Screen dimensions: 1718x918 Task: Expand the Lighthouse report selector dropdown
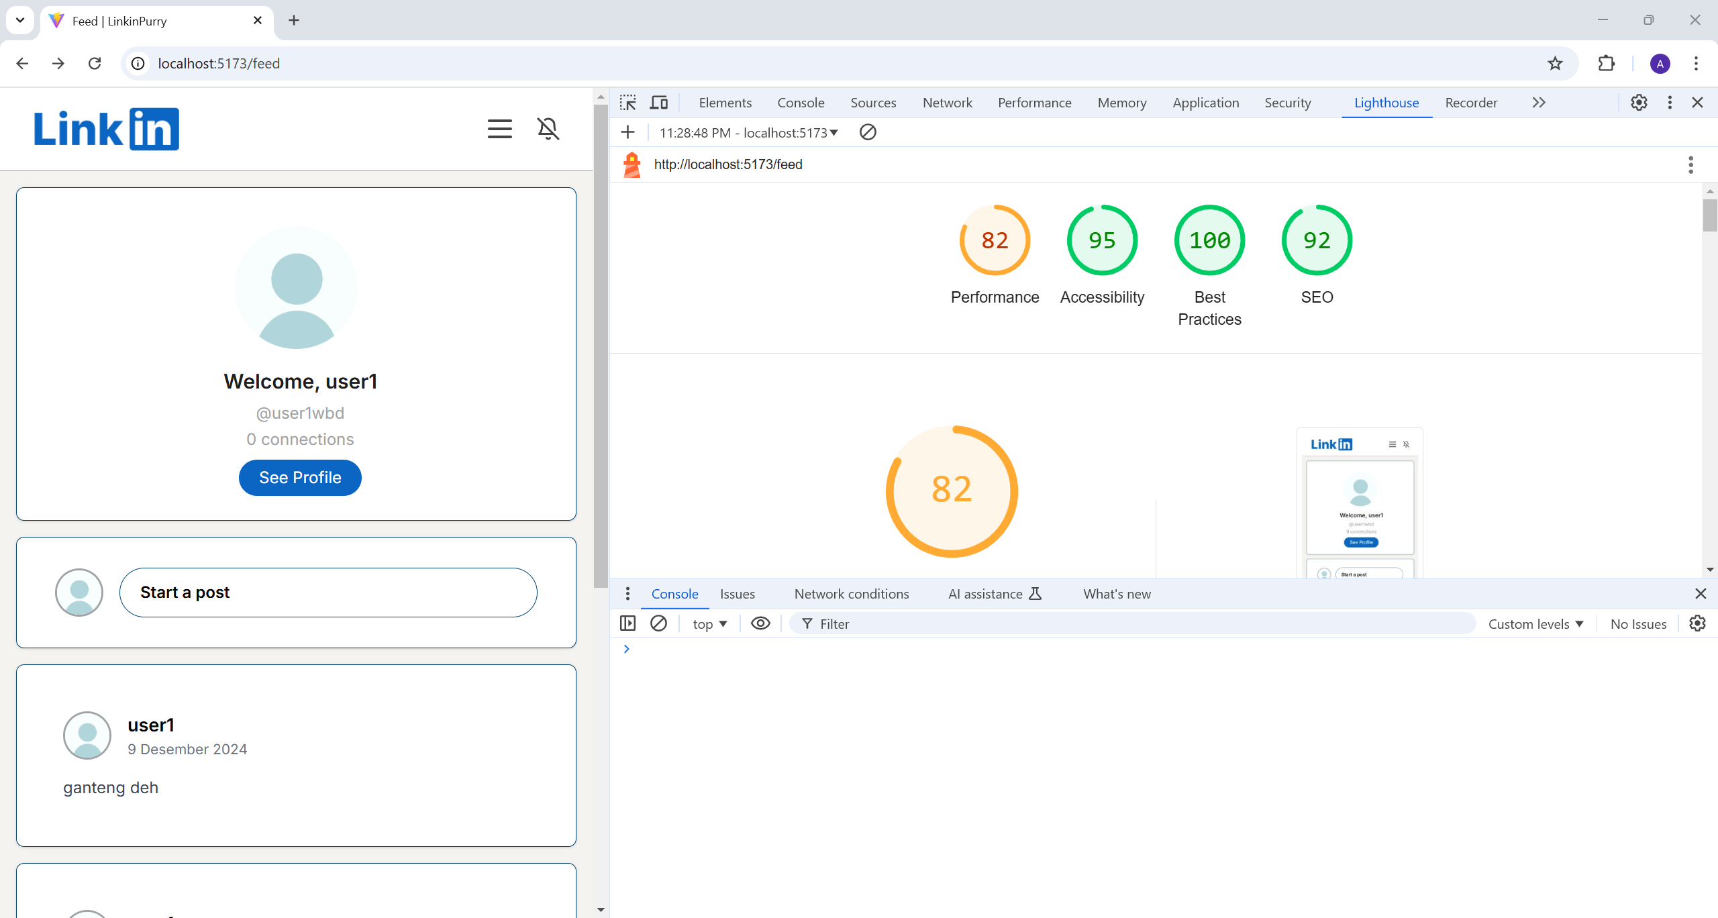click(749, 133)
